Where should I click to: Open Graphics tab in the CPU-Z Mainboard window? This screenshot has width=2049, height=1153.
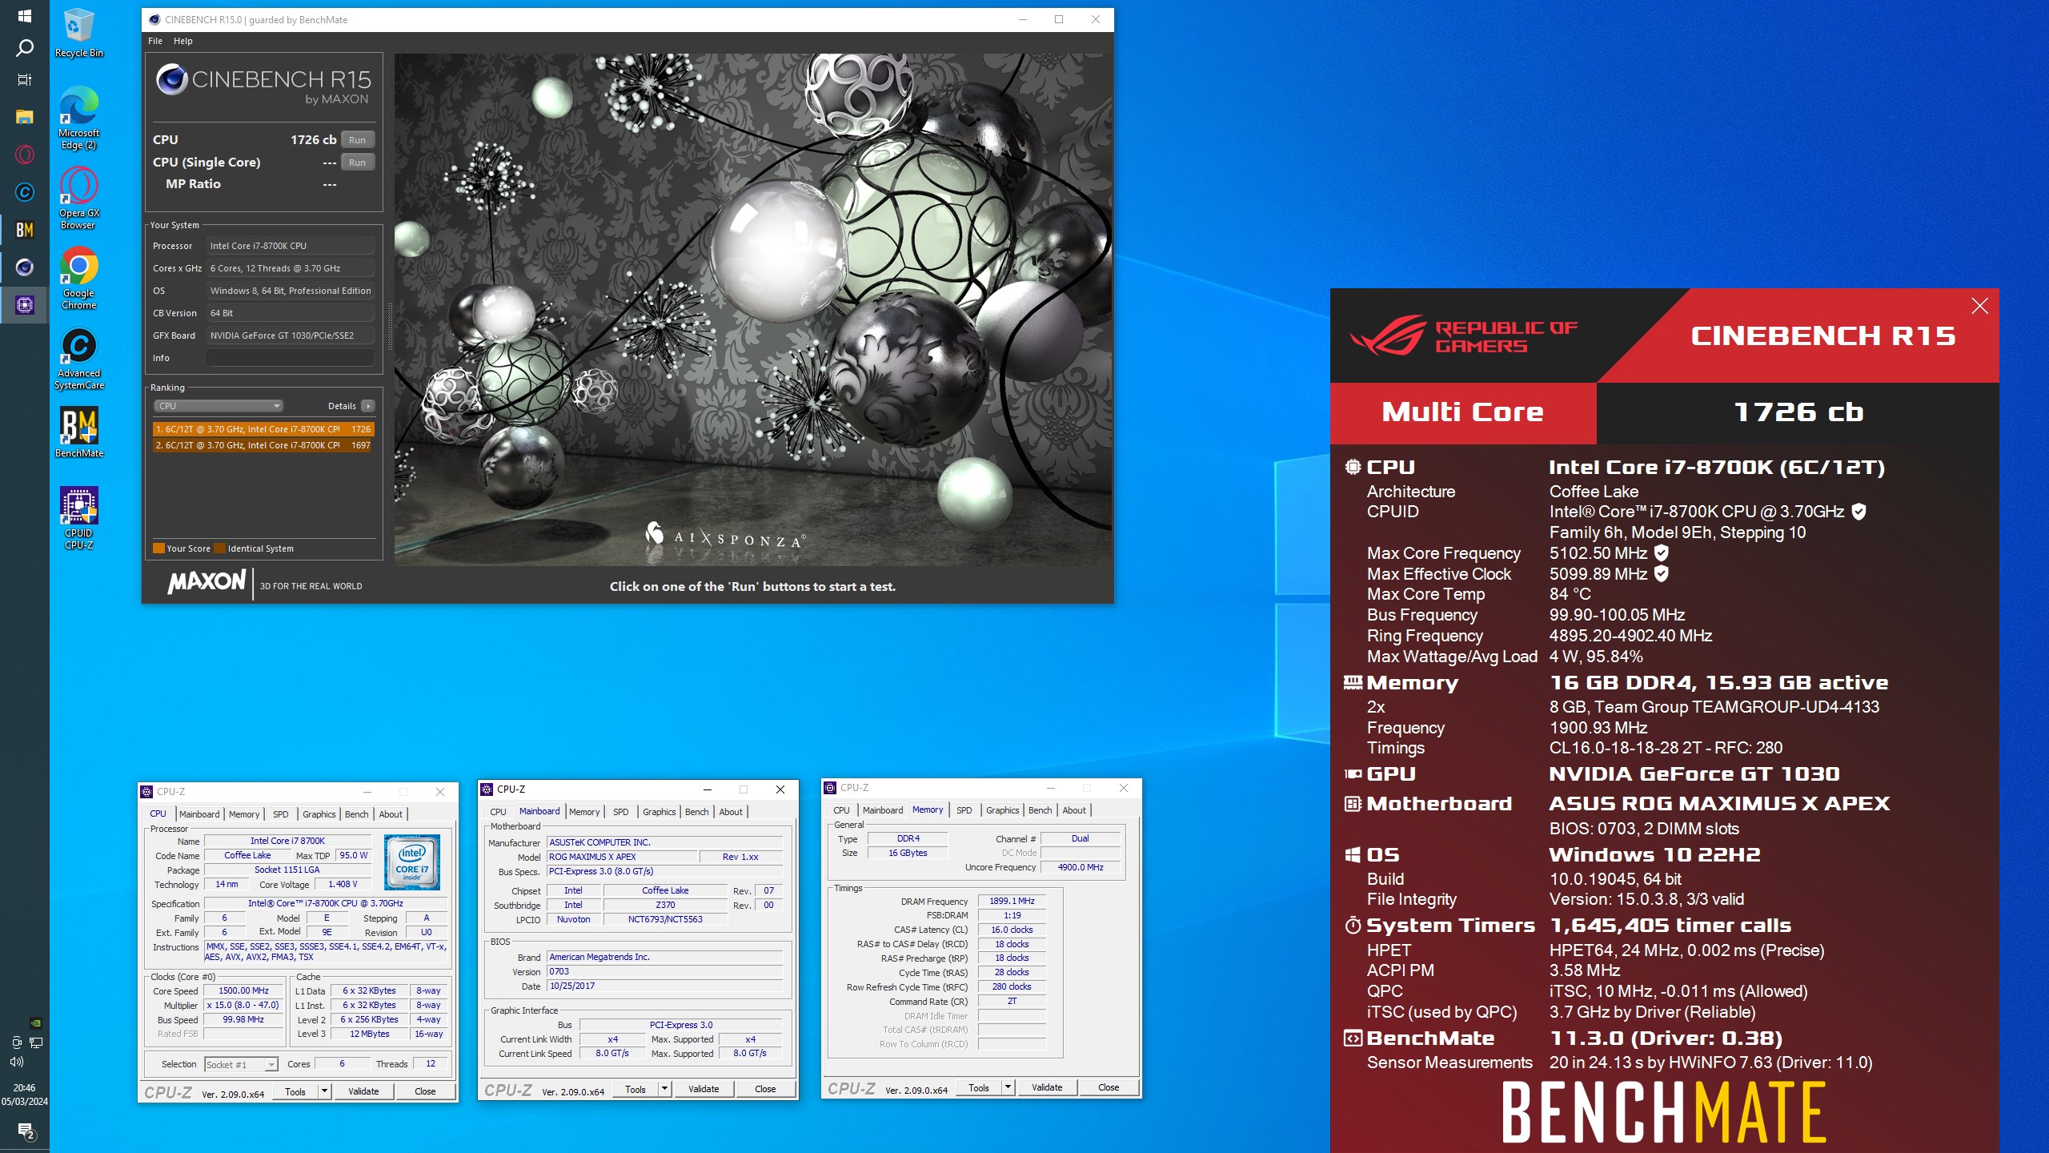(659, 812)
